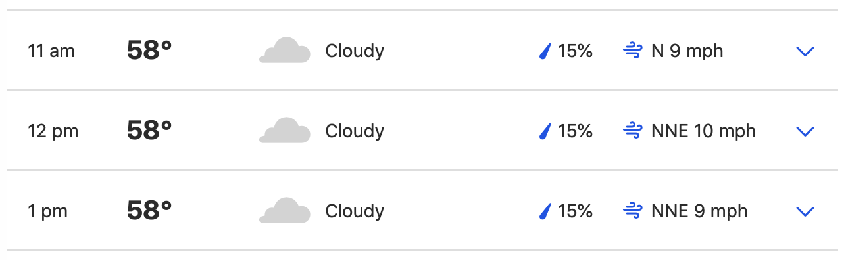Expand the 1 pm forecast details chevron
The height and width of the screenshot is (260, 846).
[805, 212]
